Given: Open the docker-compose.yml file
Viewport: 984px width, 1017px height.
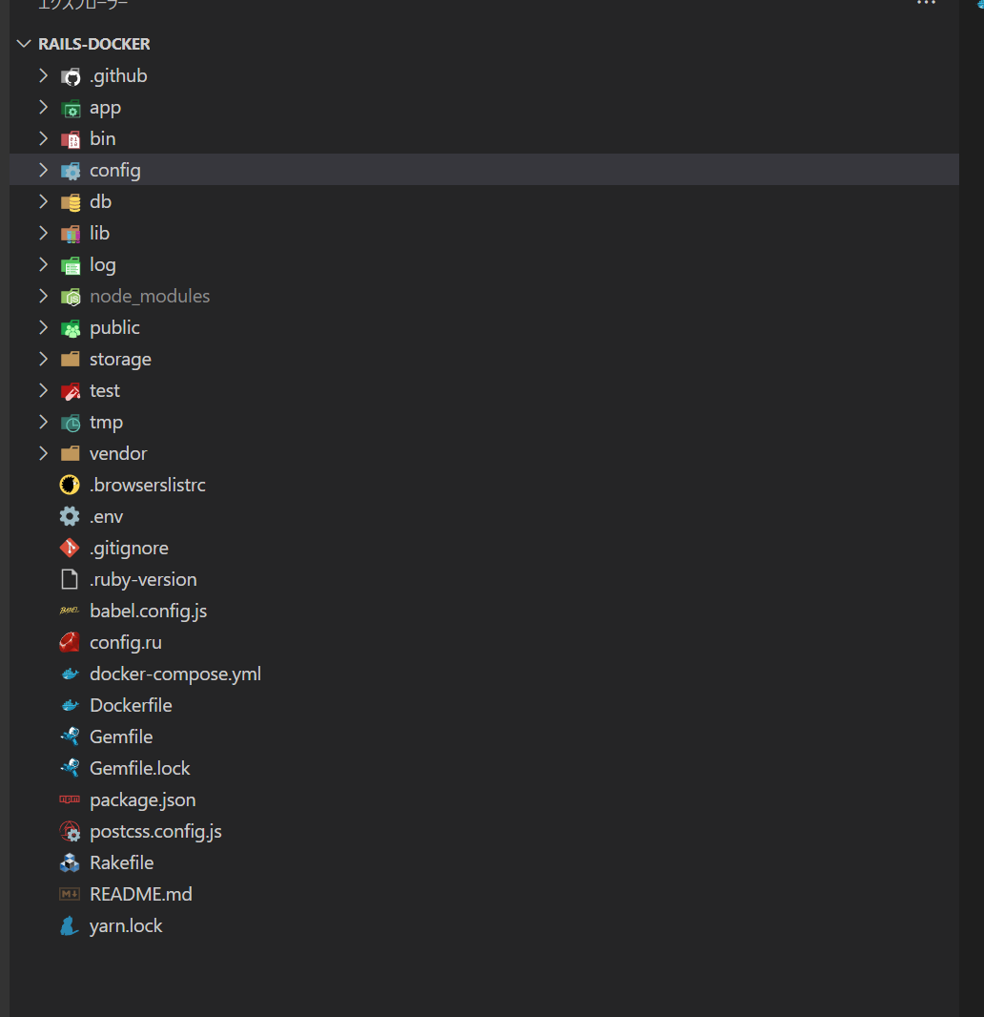Looking at the screenshot, I should (174, 675).
